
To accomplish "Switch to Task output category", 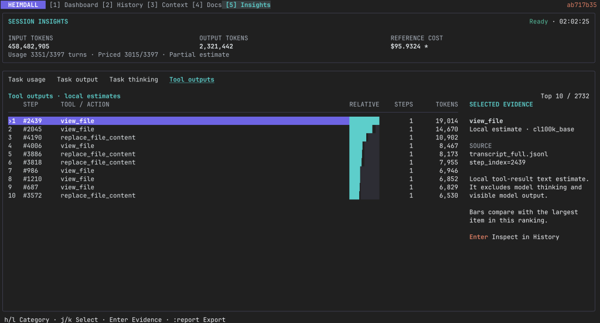I will point(77,80).
